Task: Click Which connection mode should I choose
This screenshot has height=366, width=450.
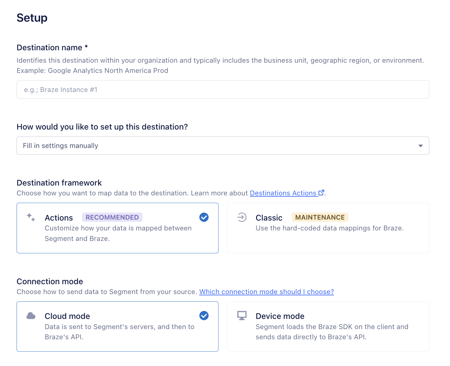Action: click(x=266, y=292)
